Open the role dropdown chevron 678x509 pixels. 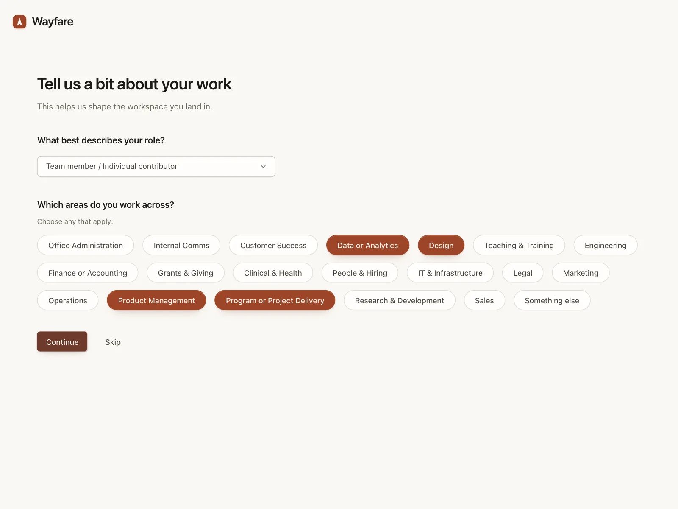pyautogui.click(x=263, y=167)
